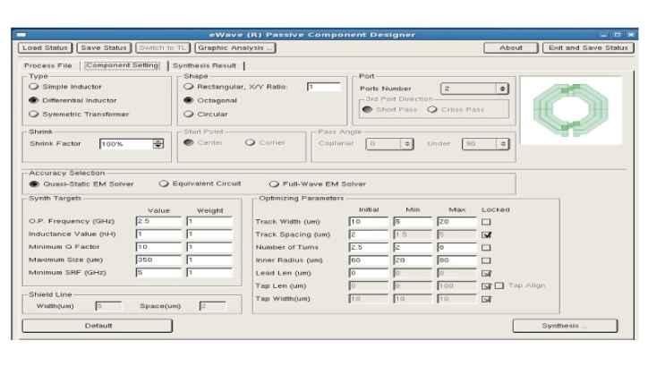648x392 pixels.
Task: Select Short Pass port direction
Action: [367, 109]
